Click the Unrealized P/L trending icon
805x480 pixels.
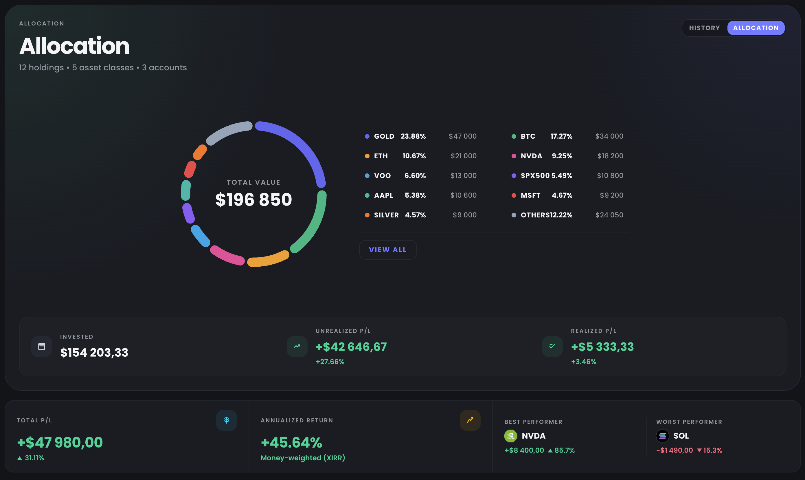(297, 347)
